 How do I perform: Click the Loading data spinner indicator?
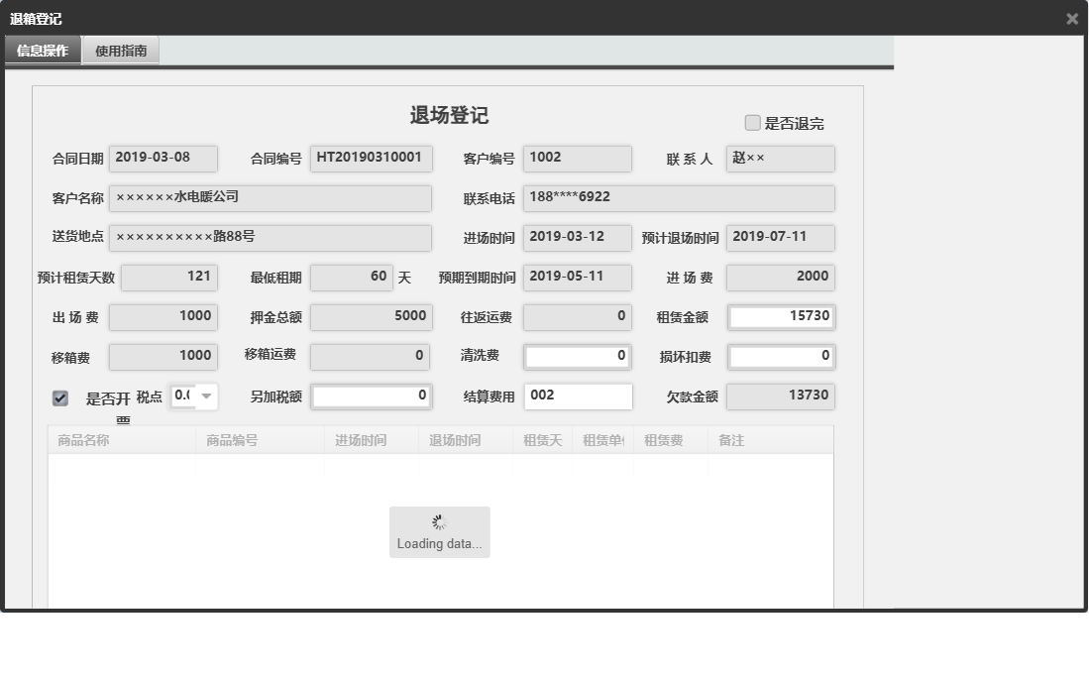pos(439,531)
